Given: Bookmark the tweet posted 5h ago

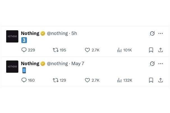Looking at the screenshot, I should [x=151, y=50].
